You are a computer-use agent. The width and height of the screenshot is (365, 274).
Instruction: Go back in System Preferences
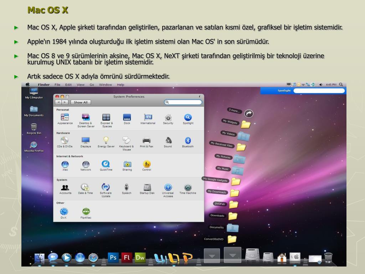pos(58,102)
